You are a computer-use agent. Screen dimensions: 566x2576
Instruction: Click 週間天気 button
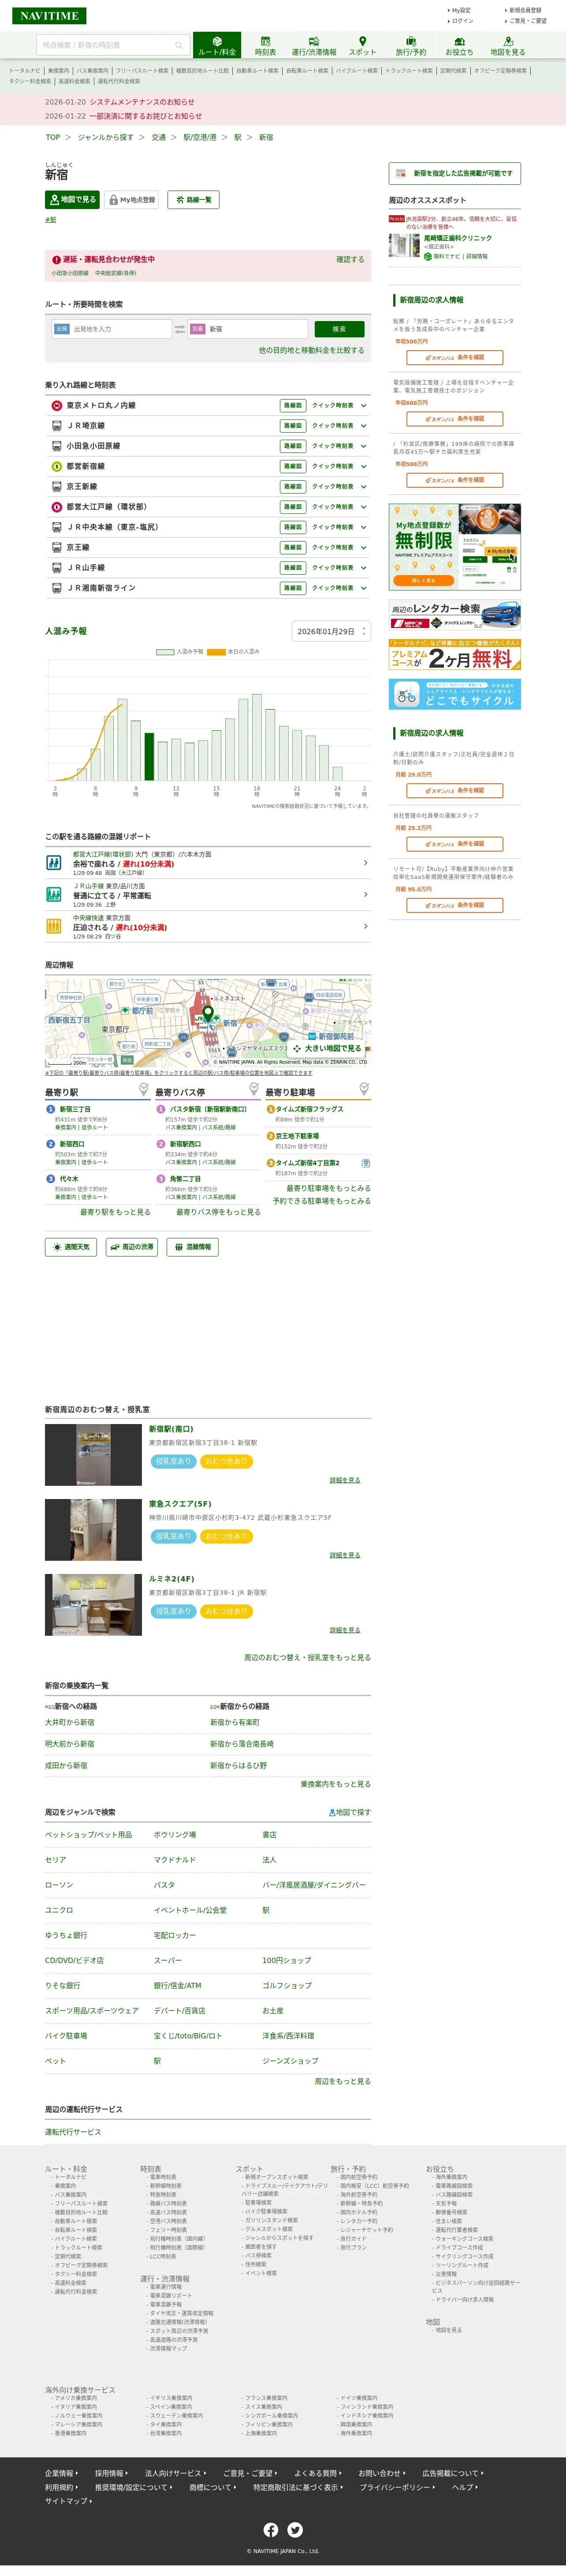click(x=71, y=1247)
